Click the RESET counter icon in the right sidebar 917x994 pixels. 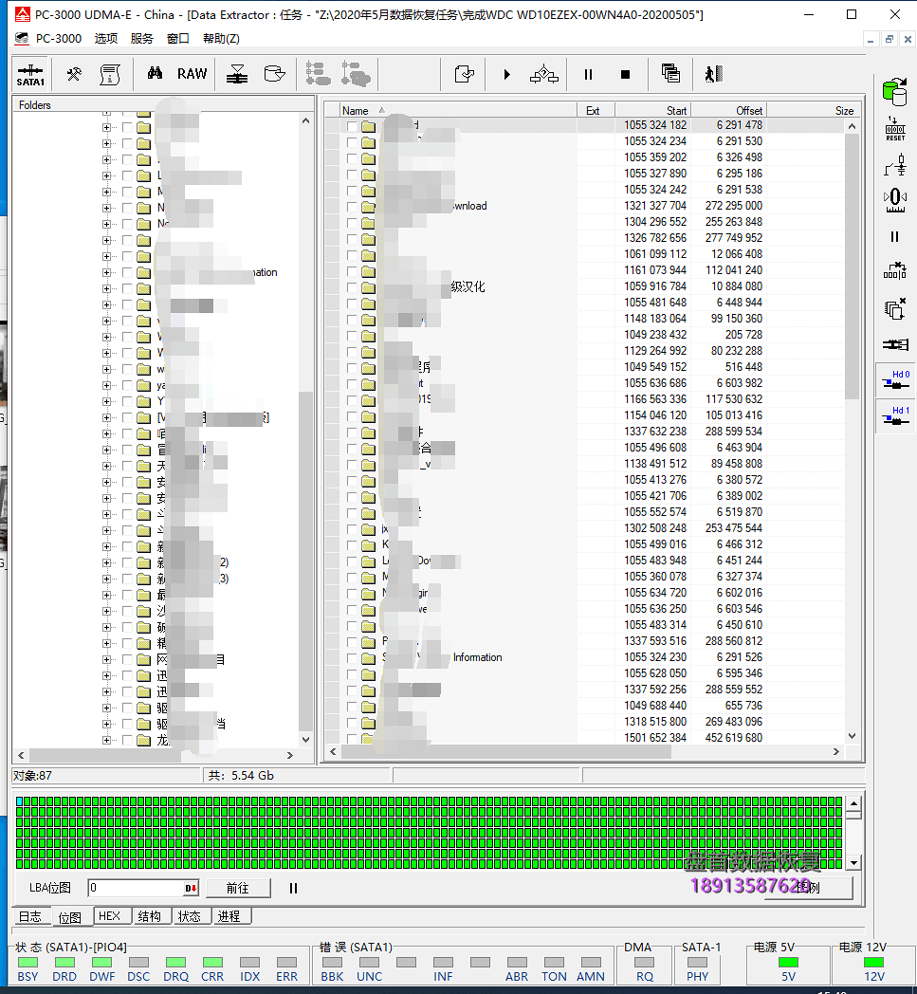(895, 129)
